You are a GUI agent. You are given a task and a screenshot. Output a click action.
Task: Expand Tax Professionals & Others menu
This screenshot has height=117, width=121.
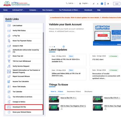coord(69,10)
